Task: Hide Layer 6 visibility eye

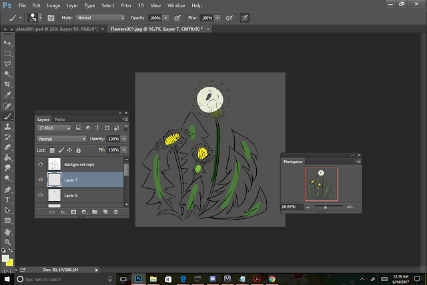Action: pyautogui.click(x=41, y=195)
